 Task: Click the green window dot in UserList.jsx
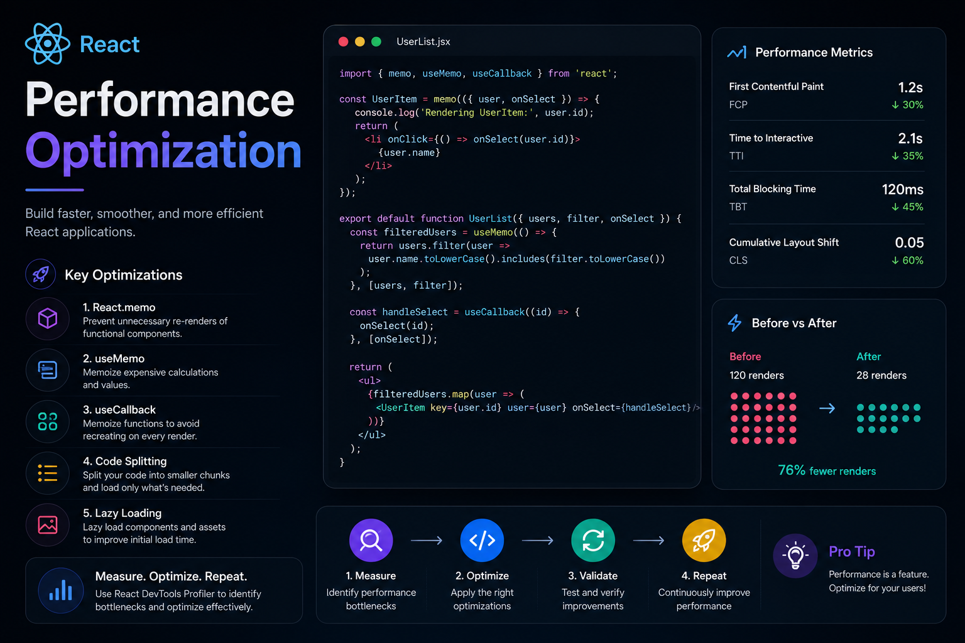[376, 41]
